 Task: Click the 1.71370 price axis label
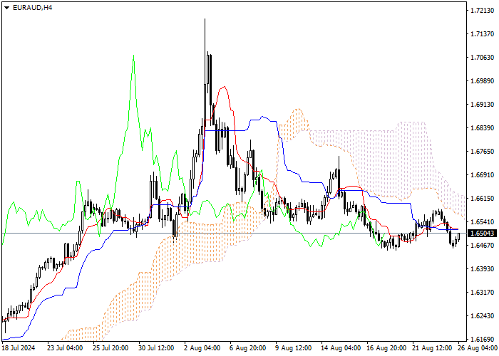tap(482, 34)
